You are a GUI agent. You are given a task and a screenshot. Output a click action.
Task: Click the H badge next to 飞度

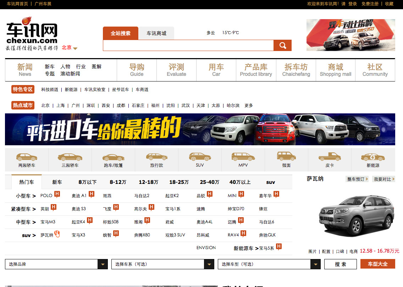tap(116, 207)
